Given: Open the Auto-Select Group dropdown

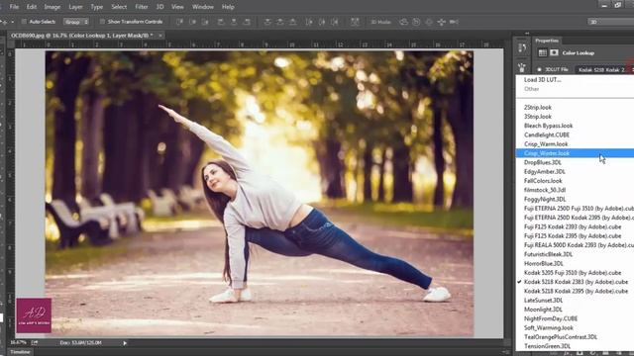Looking at the screenshot, I should click(75, 22).
